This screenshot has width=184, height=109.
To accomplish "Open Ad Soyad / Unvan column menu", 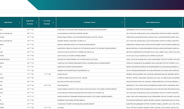I will click(122, 22).
